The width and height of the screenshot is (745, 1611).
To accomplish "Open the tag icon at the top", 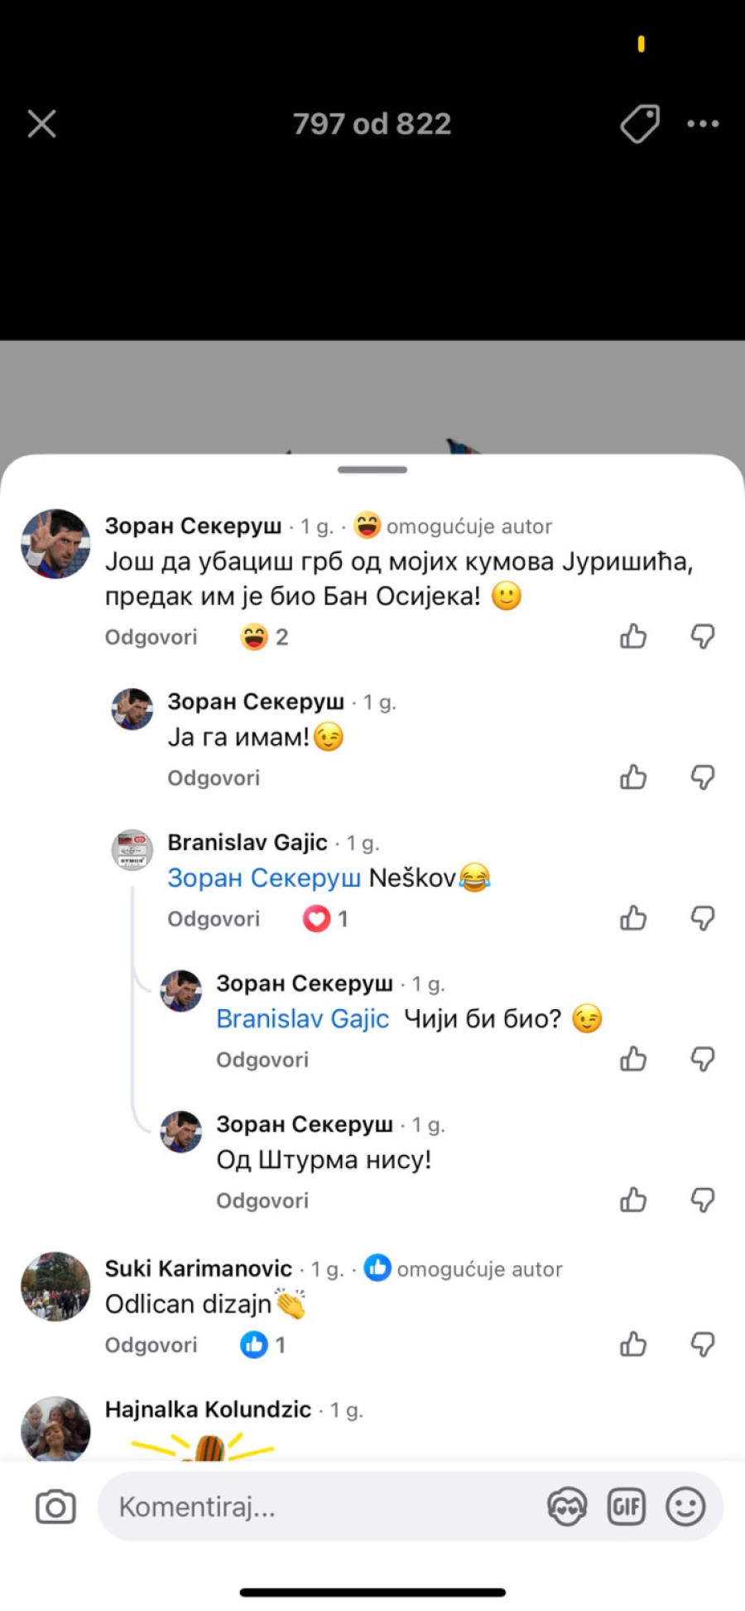I will [x=640, y=123].
